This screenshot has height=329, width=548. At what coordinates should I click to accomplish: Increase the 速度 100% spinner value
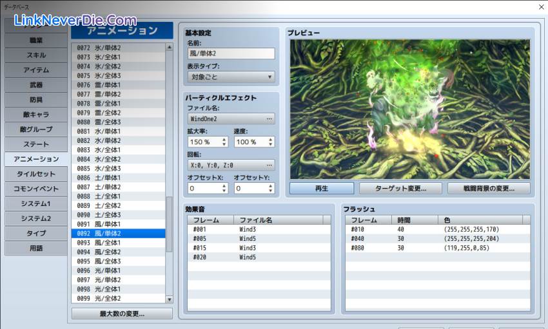(x=271, y=139)
